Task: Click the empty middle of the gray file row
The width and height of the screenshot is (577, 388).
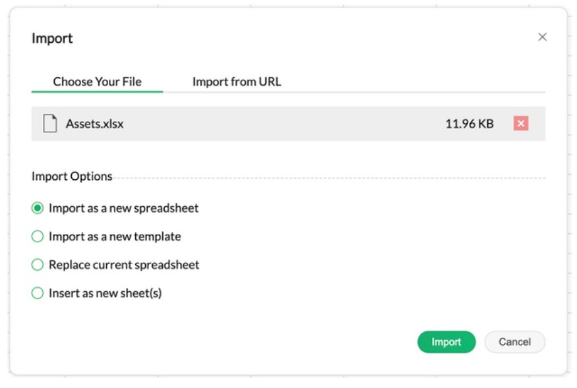Action: pyautogui.click(x=284, y=124)
